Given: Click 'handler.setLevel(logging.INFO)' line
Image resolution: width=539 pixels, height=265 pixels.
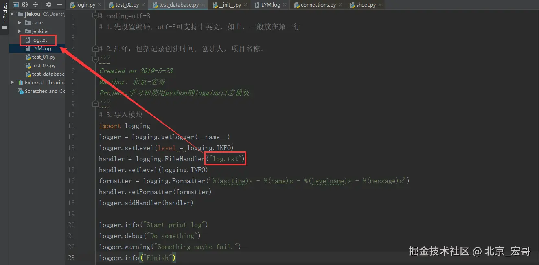Looking at the screenshot, I should coord(153,170).
